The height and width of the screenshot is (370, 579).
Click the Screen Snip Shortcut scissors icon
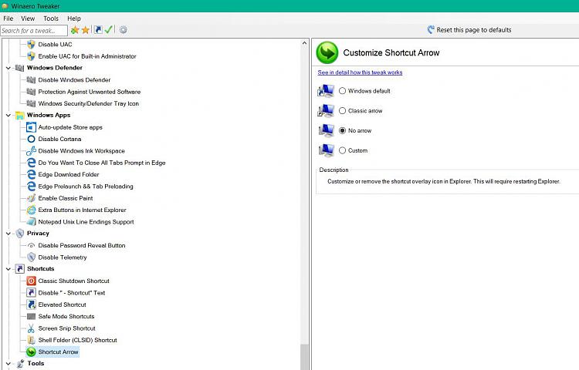pyautogui.click(x=31, y=328)
